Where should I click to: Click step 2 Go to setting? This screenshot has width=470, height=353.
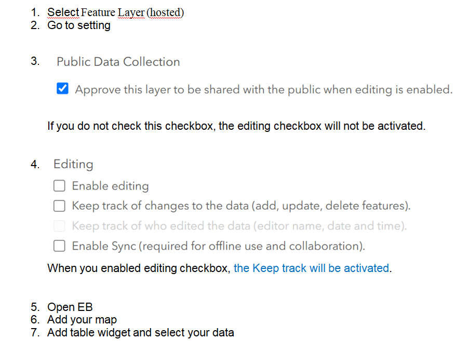point(79,25)
